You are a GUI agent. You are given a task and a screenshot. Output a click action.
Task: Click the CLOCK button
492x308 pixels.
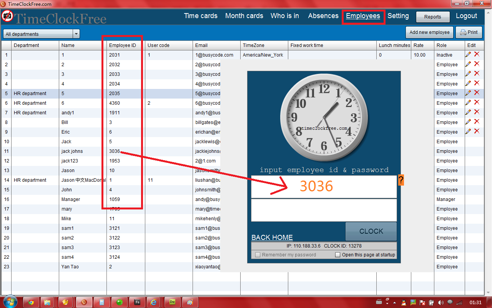pos(371,231)
